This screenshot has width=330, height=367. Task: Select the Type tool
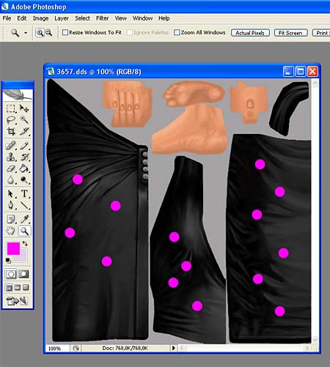pyautogui.click(x=24, y=193)
